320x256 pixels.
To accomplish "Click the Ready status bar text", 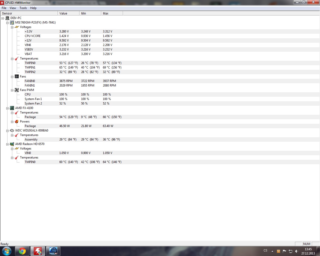I will click(4, 244).
